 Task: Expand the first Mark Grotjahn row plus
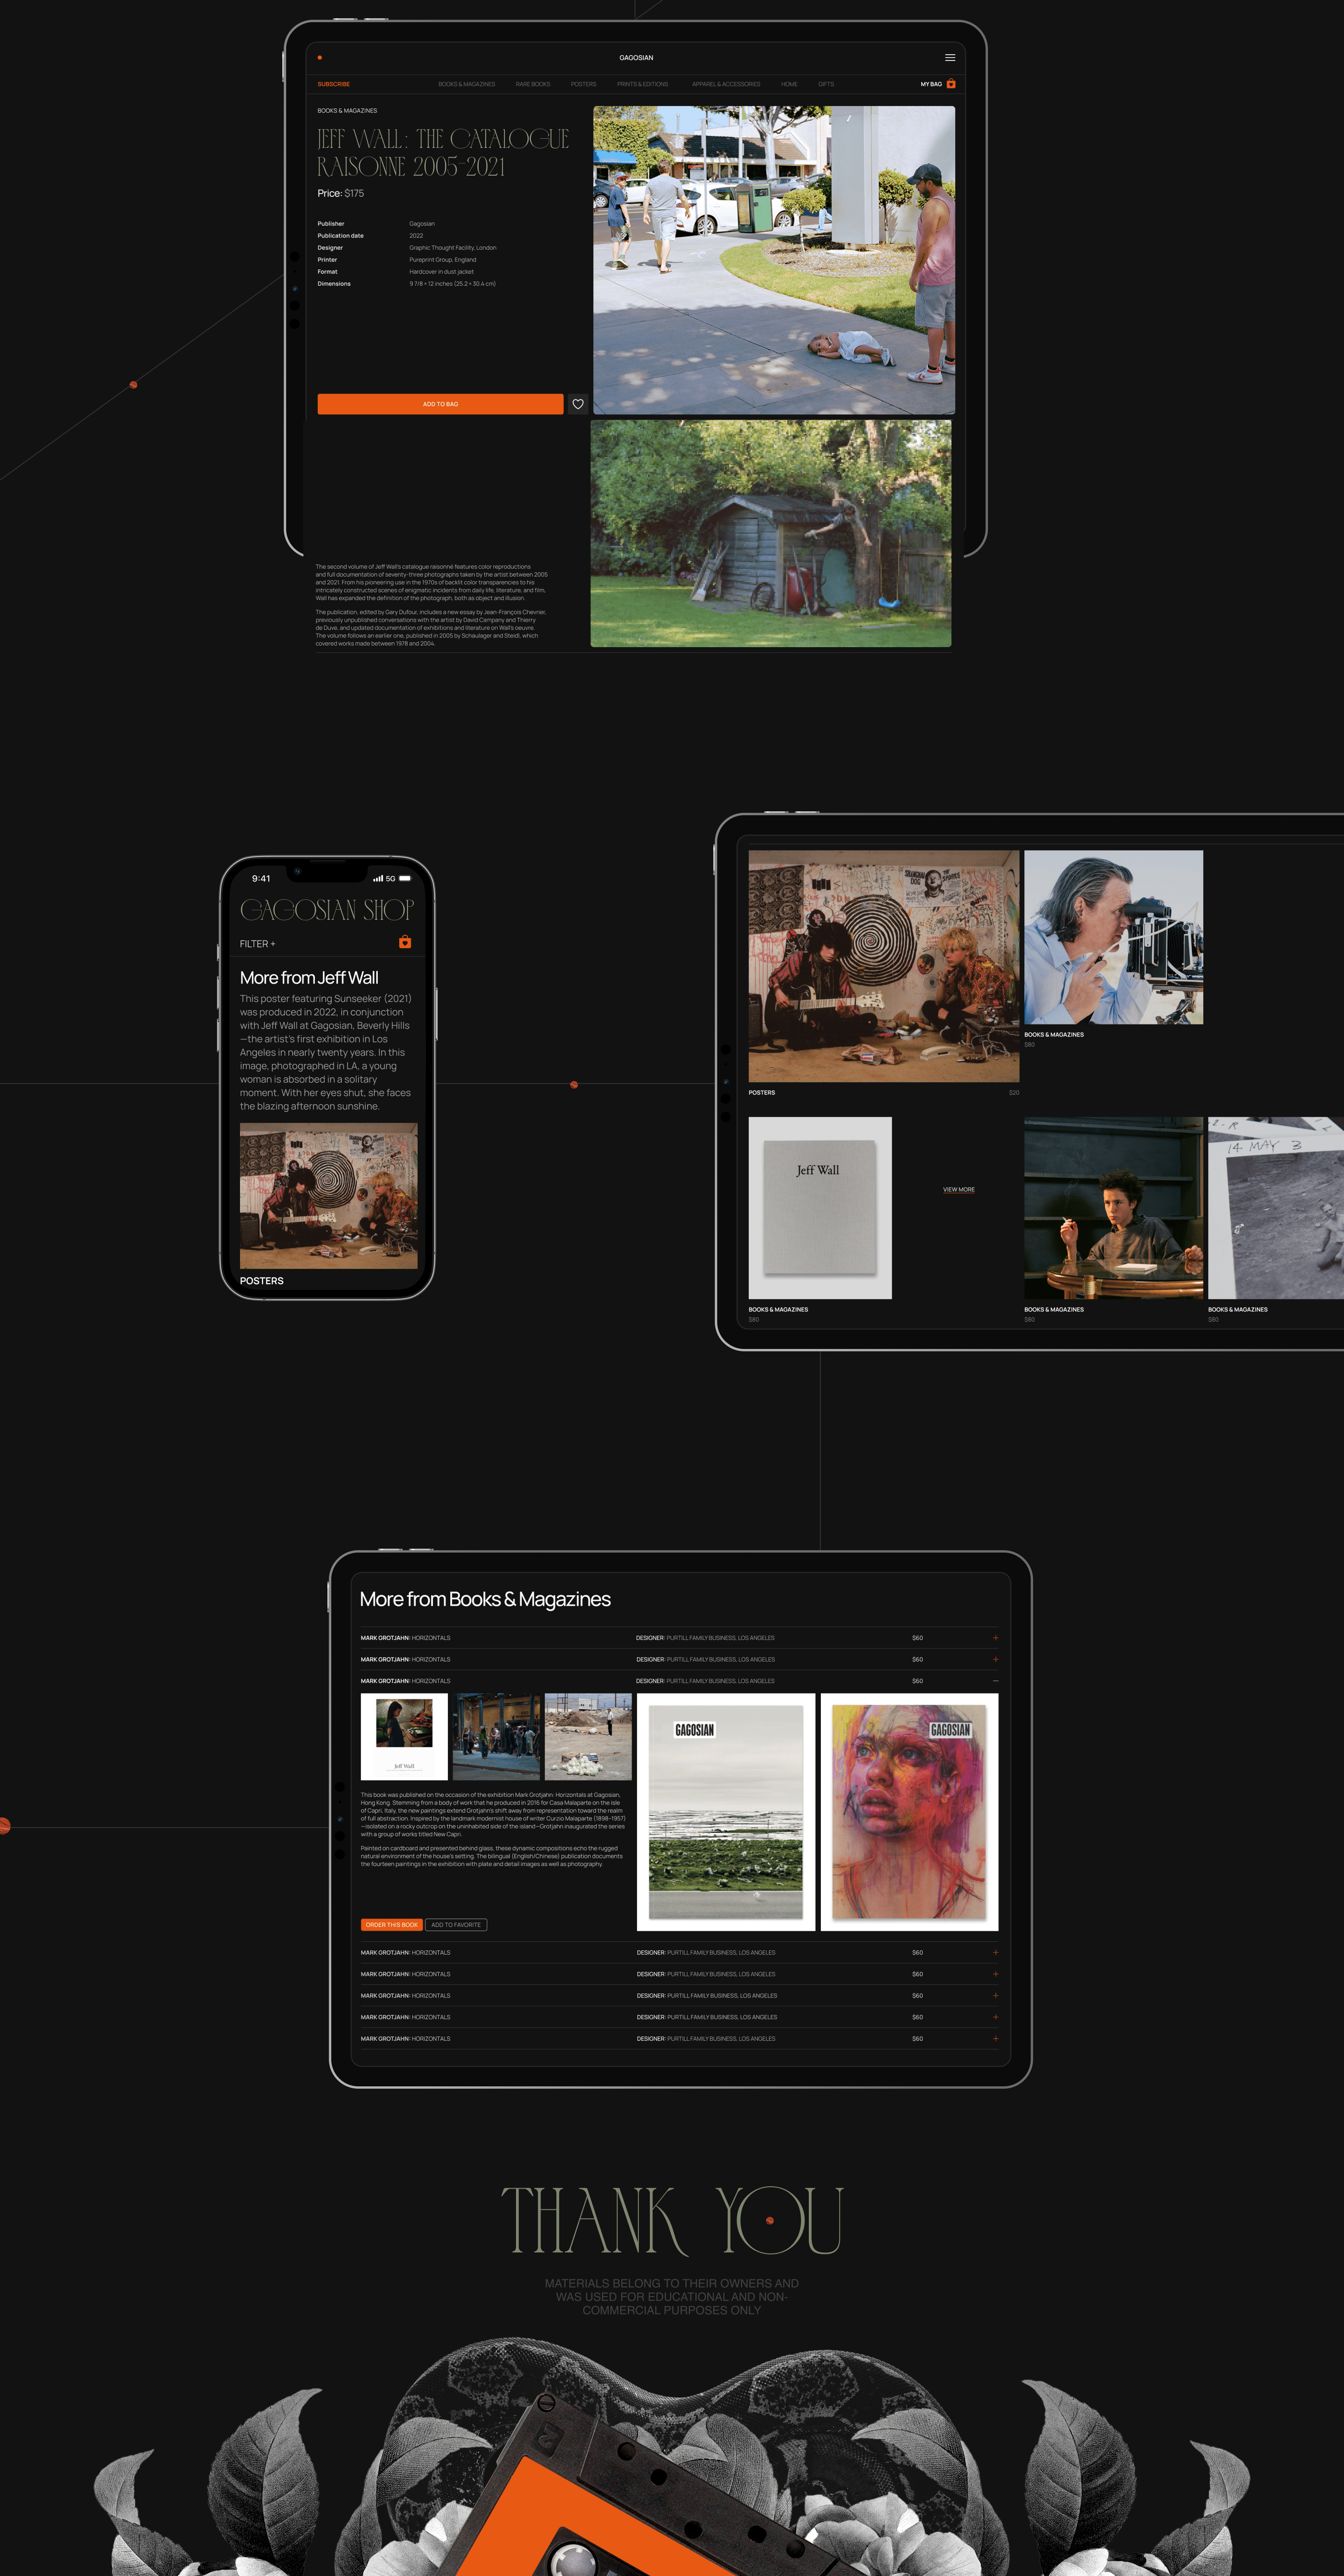pyautogui.click(x=995, y=1638)
